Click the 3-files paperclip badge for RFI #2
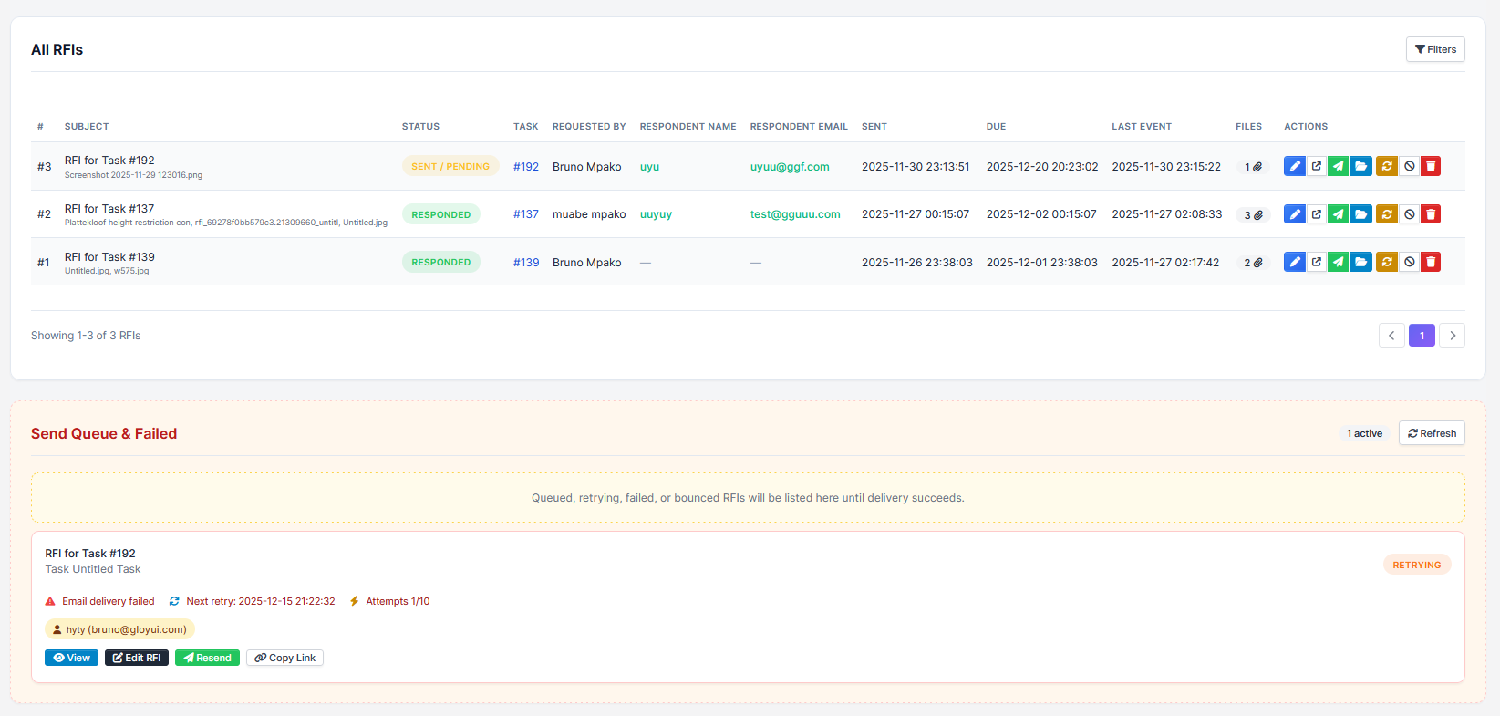 [1253, 215]
